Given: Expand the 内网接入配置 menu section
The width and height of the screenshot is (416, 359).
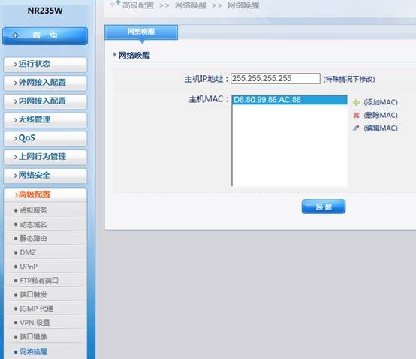Looking at the screenshot, I should point(45,101).
